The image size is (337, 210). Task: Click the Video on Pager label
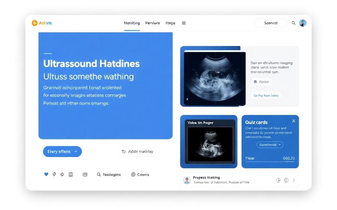(x=200, y=123)
